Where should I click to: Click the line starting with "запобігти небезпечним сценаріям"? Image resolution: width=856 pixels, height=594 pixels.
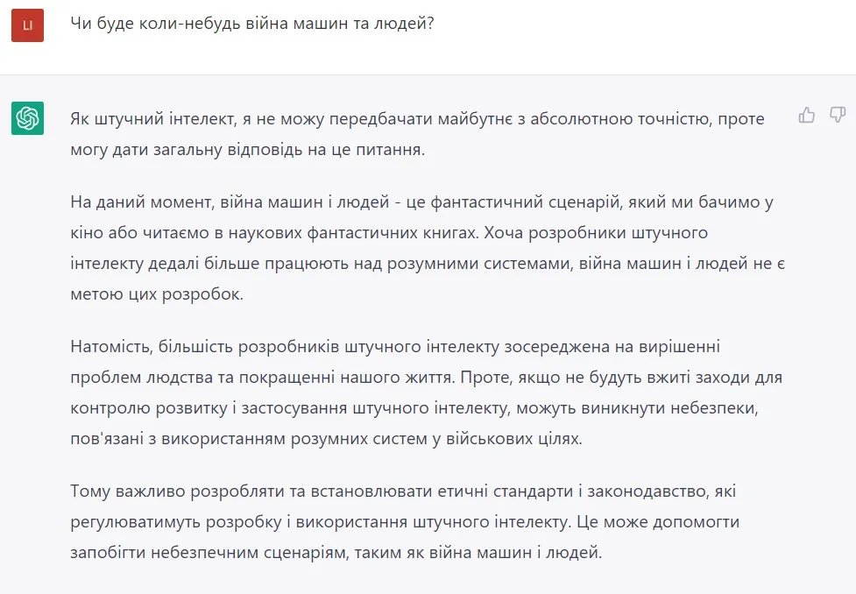[x=336, y=554]
